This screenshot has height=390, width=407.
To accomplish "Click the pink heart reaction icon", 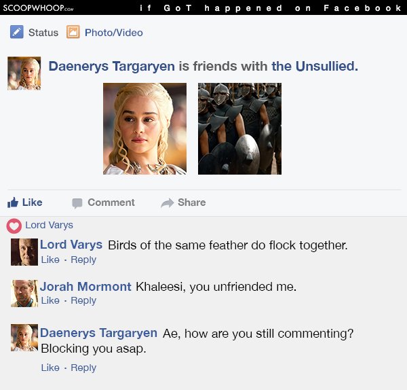I will click(x=14, y=226).
